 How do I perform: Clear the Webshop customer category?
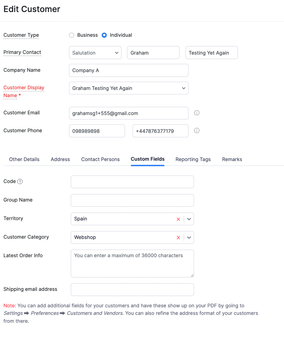pyautogui.click(x=178, y=238)
